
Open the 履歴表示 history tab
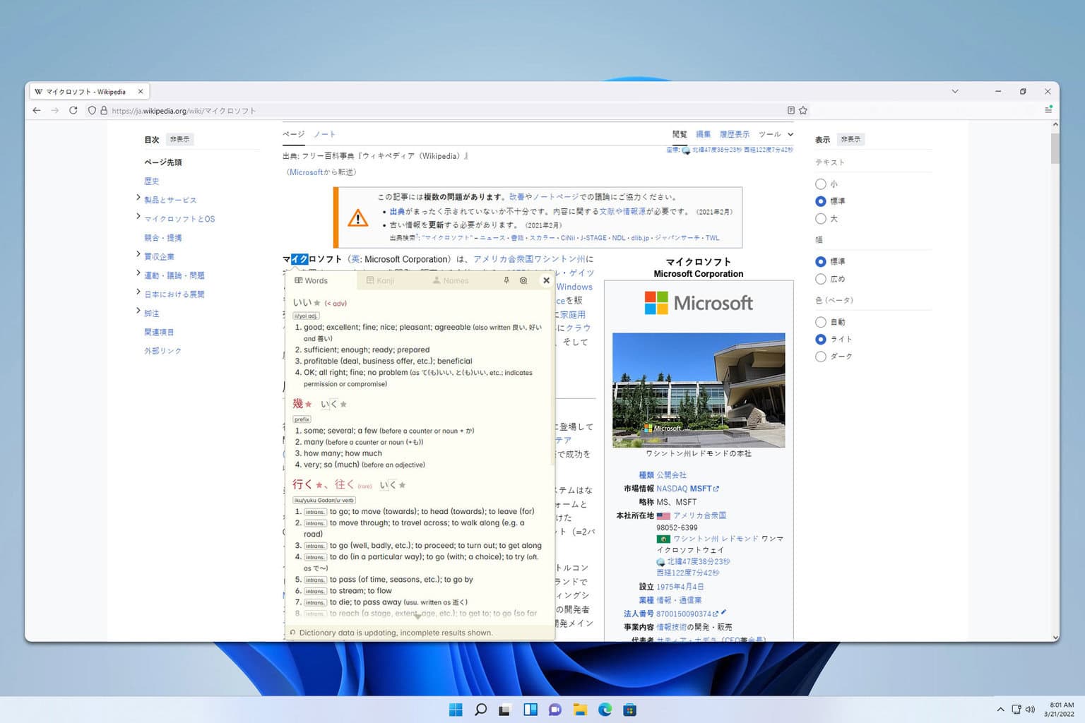coord(735,134)
